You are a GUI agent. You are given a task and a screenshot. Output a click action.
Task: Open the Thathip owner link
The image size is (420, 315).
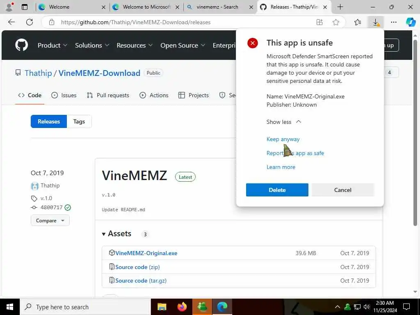(38, 73)
